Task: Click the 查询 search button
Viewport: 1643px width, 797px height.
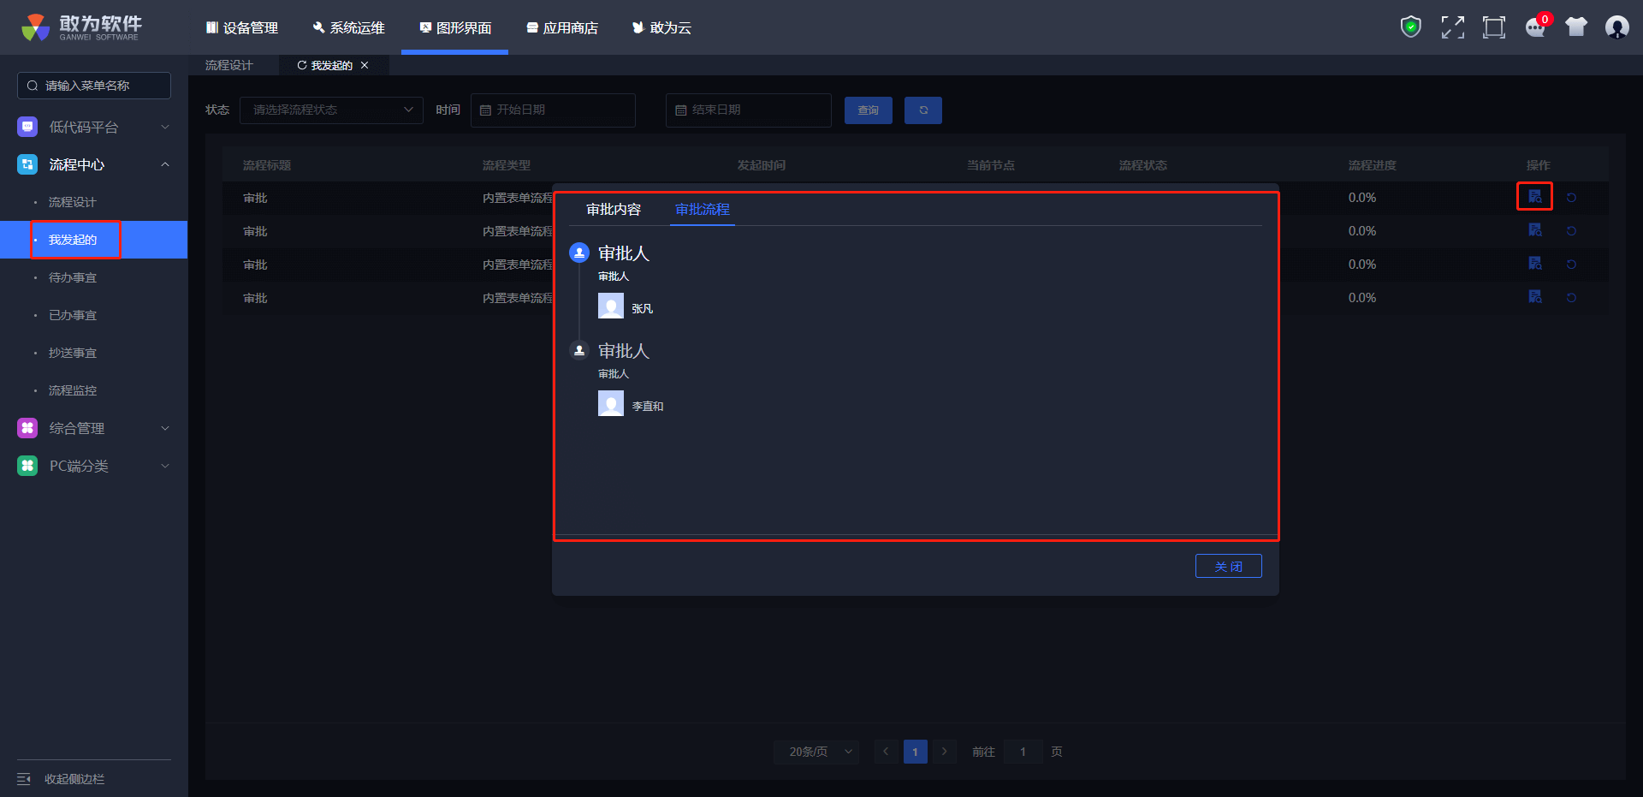Action: point(869,110)
